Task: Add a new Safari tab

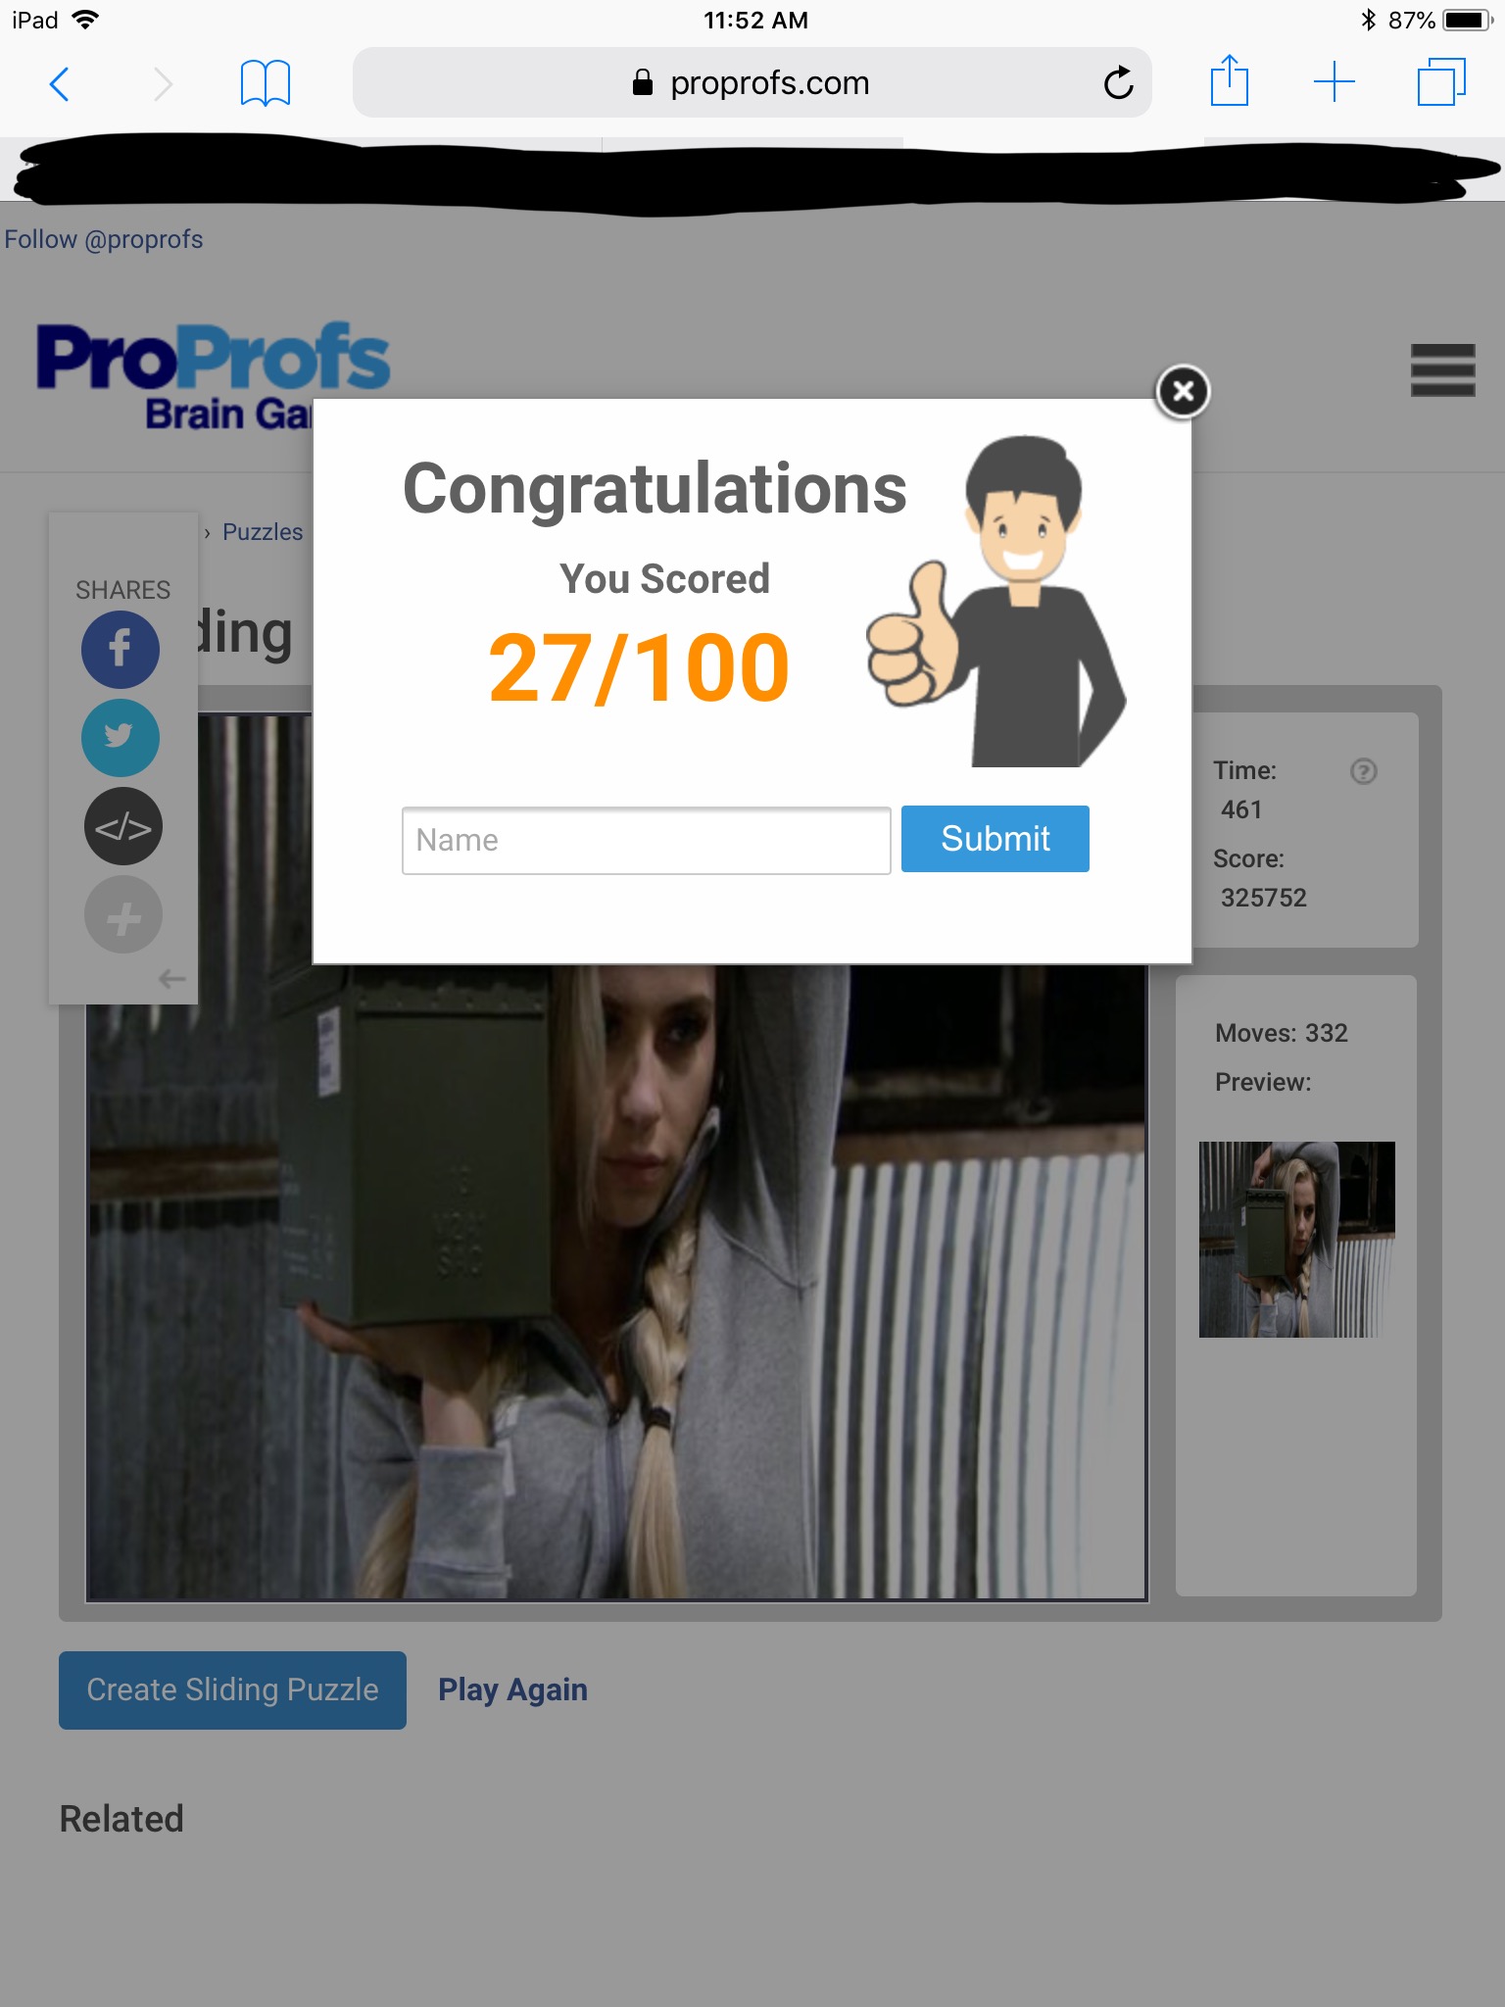Action: (x=1335, y=82)
